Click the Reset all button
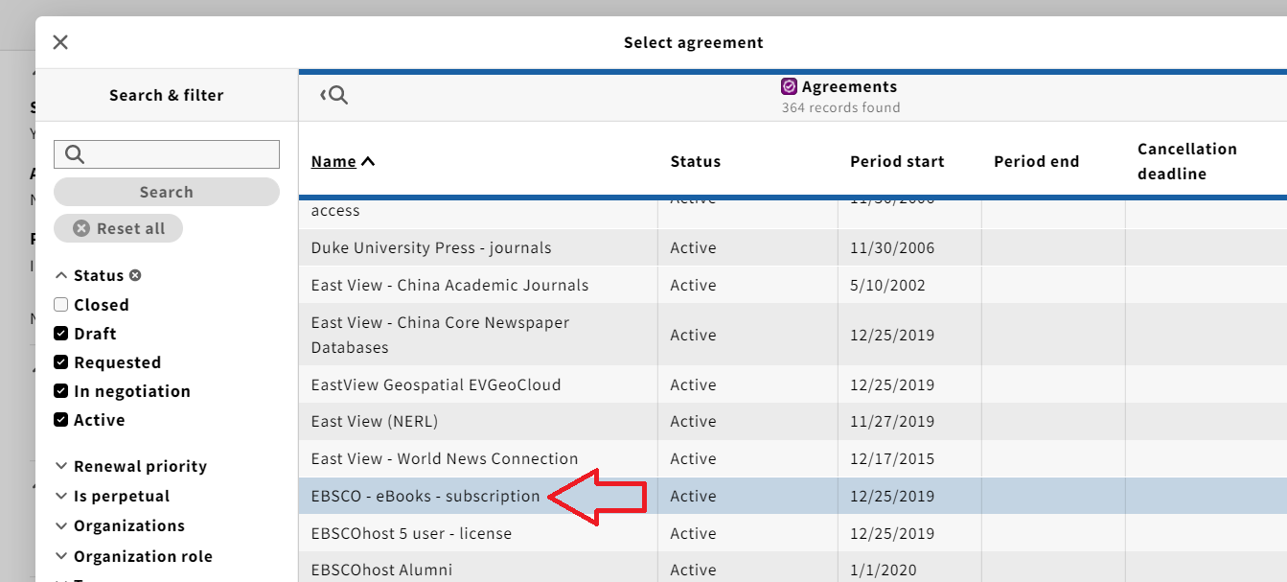Image resolution: width=1287 pixels, height=582 pixels. click(119, 228)
